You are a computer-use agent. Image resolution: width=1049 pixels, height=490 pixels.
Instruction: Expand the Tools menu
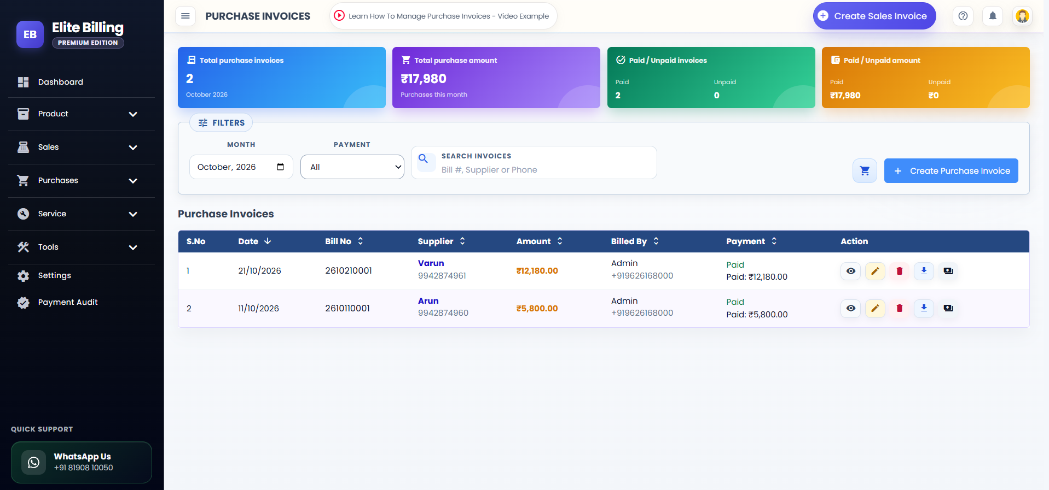click(x=82, y=247)
